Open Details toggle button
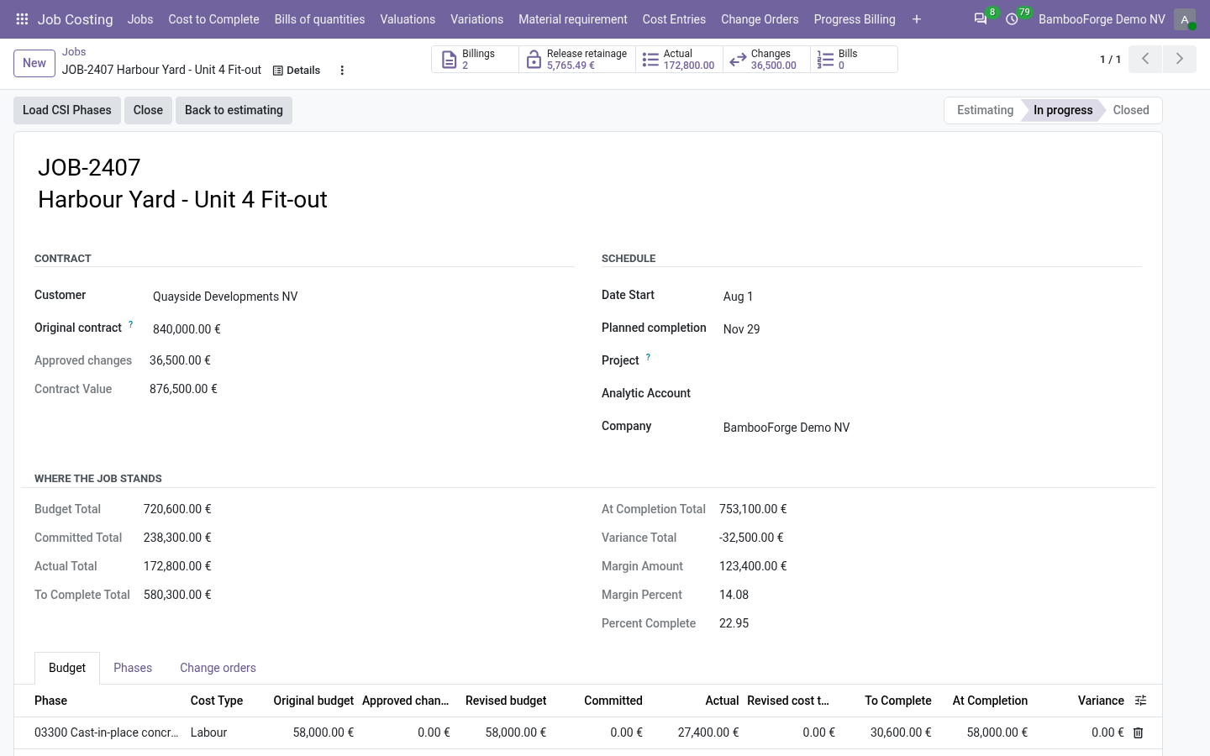Viewport: 1210px width, 756px height. [x=297, y=71]
